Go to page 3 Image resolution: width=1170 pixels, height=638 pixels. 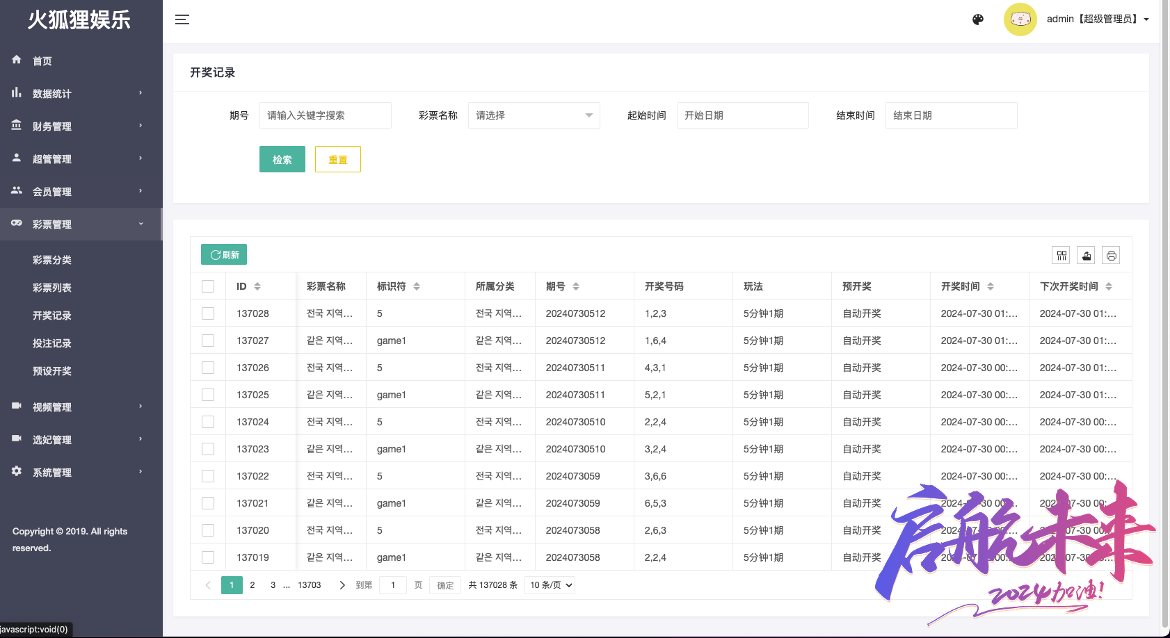[273, 585]
